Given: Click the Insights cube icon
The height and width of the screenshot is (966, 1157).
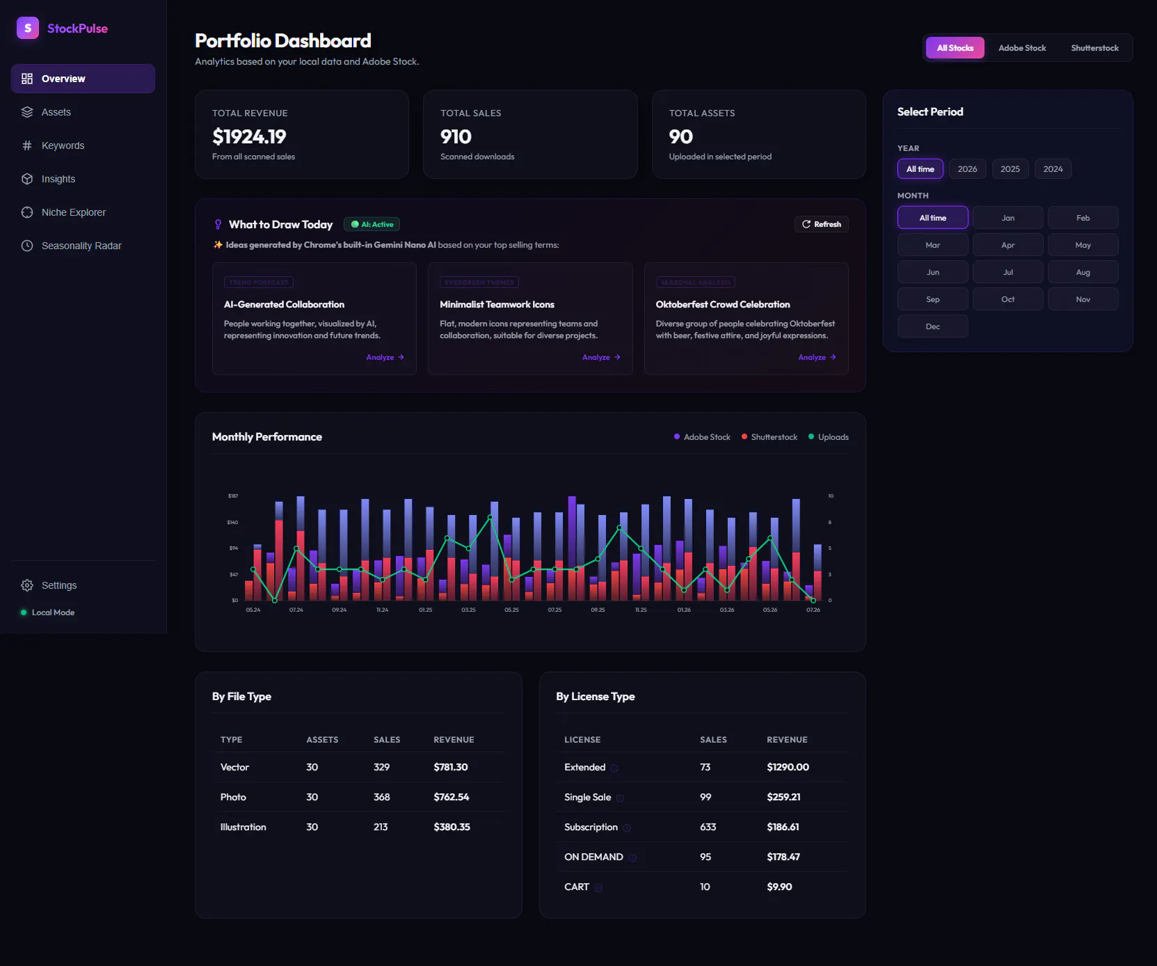Looking at the screenshot, I should coord(27,179).
